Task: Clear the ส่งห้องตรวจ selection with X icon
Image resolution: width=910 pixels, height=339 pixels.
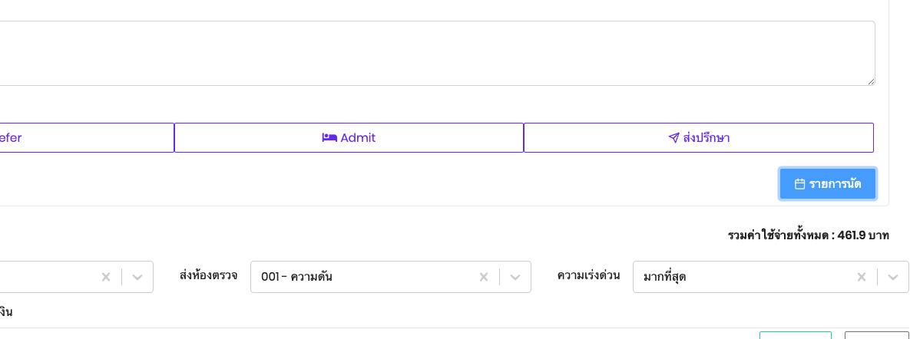Action: pyautogui.click(x=484, y=277)
